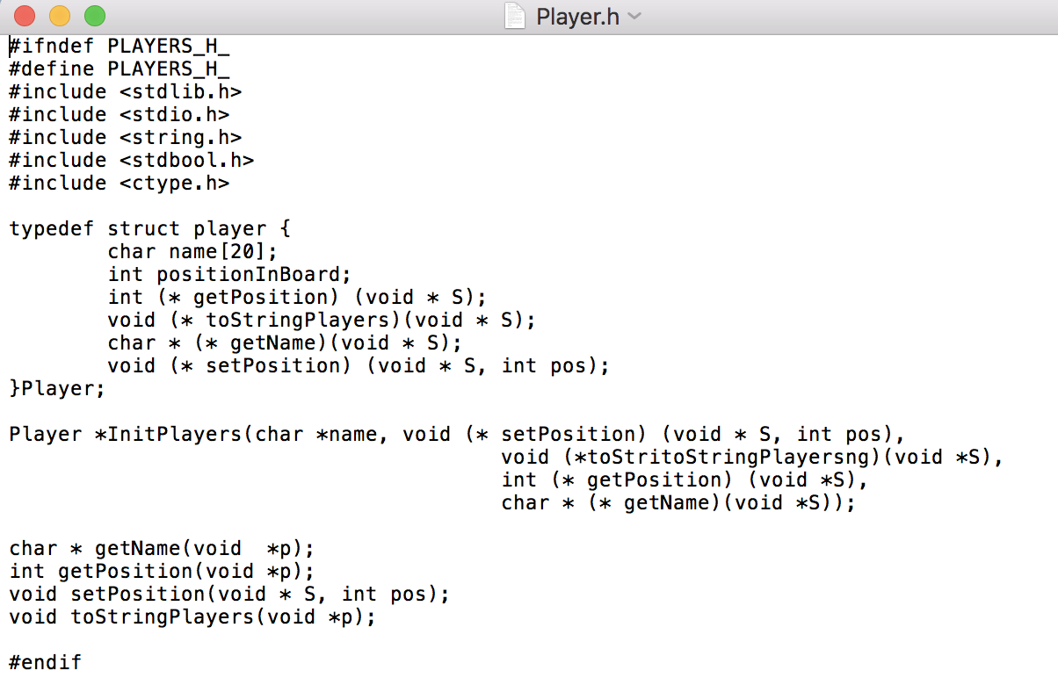1058x678 pixels.
Task: Close the window with the red button
Action: coord(25,16)
